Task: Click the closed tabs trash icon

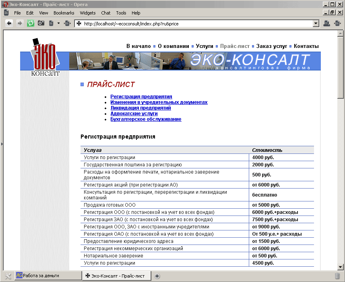Action: 337,276
